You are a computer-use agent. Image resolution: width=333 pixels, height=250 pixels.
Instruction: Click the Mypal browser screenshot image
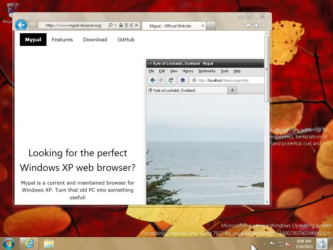coord(205,132)
